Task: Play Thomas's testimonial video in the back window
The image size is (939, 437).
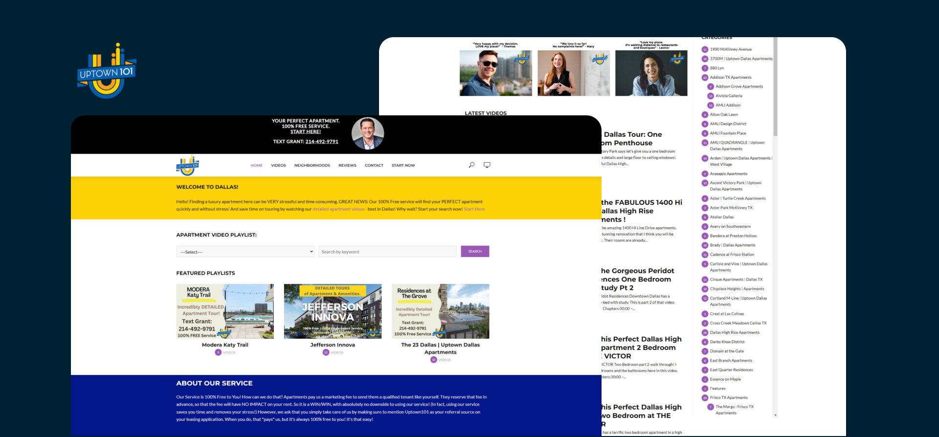Action: click(495, 73)
